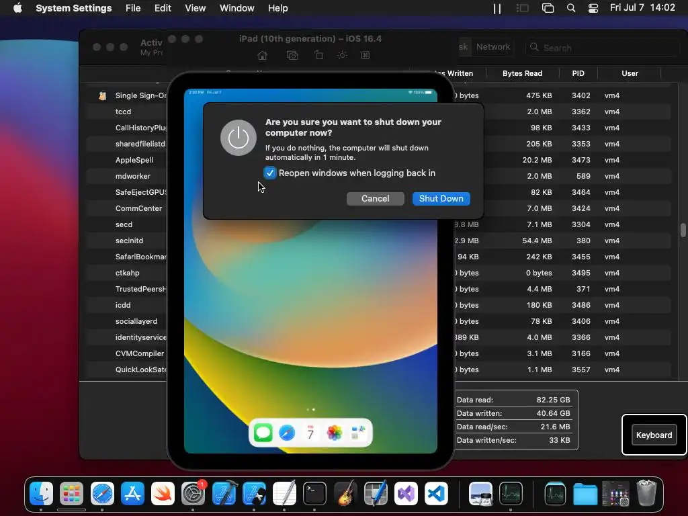688x516 pixels.
Task: Open Safari from the macOS Dock
Action: click(102, 494)
